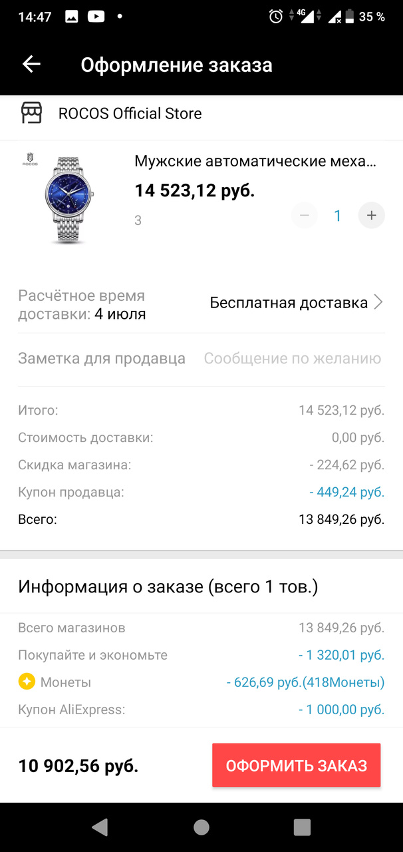Tap the alarm clock status icon
403x852 pixels.
click(276, 17)
